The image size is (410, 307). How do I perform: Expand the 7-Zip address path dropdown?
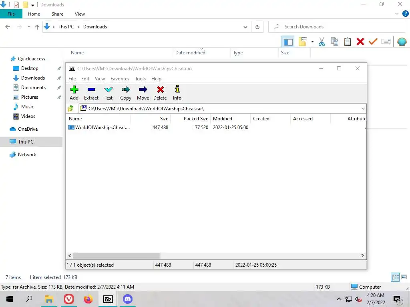click(x=363, y=109)
